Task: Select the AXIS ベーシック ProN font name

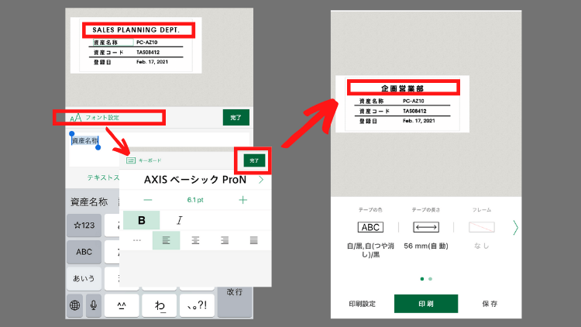Action: [195, 180]
